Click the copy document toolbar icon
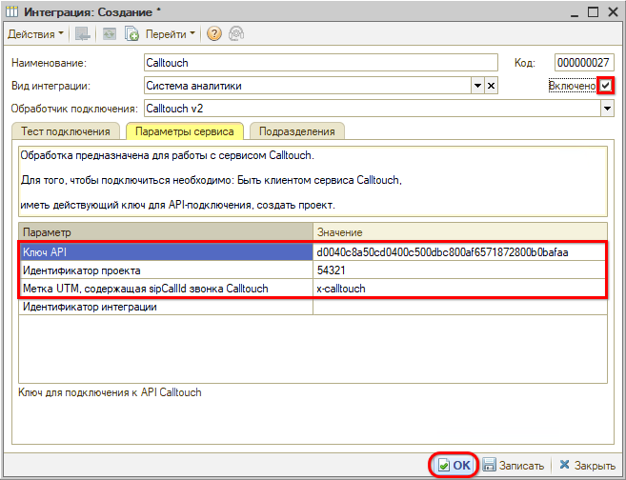This screenshot has height=480, width=626. pos(131,34)
